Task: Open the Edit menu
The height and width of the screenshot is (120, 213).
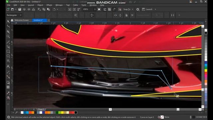Action: coord(15,5)
